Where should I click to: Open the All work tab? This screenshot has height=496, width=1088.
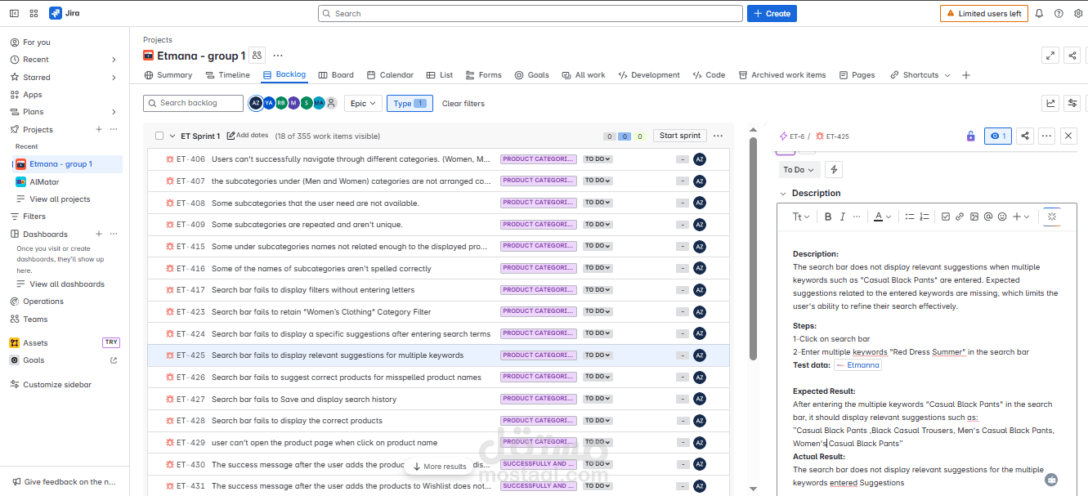coord(584,75)
